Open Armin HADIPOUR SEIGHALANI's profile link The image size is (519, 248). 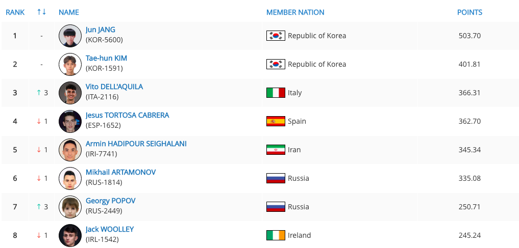tap(136, 144)
